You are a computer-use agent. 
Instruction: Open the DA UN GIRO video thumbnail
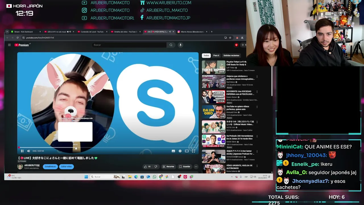[214, 112]
